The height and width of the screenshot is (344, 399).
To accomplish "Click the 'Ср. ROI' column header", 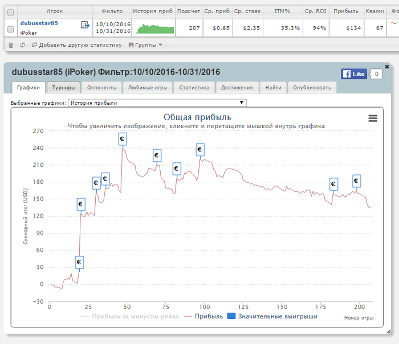I will coord(316,11).
